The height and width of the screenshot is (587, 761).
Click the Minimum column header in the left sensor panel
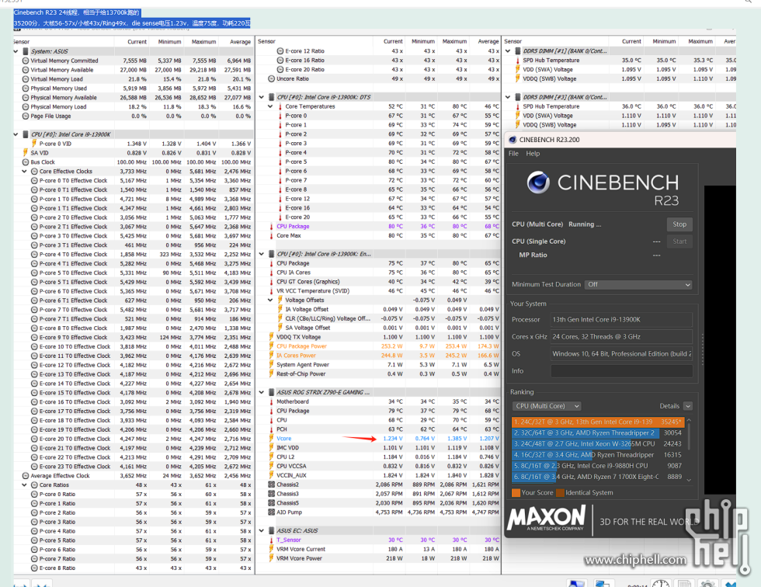click(169, 42)
